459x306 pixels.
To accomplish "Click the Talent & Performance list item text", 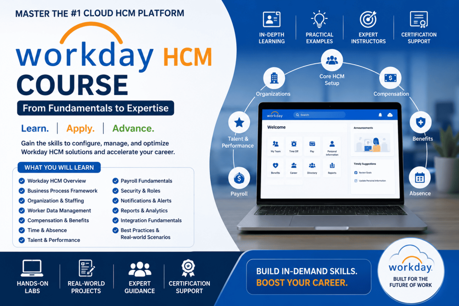I will tap(54, 240).
